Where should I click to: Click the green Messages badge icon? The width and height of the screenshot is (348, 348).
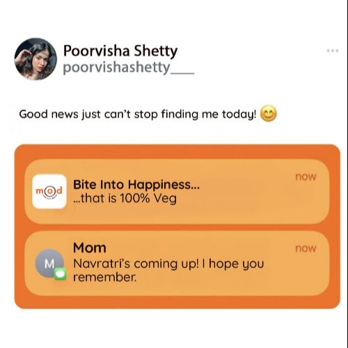click(x=61, y=274)
